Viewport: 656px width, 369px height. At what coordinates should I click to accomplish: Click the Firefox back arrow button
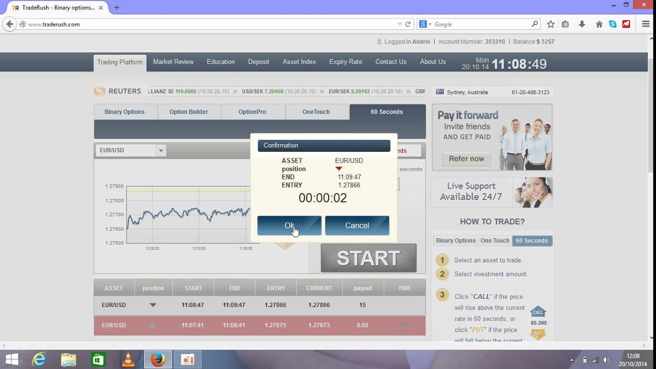(x=9, y=24)
